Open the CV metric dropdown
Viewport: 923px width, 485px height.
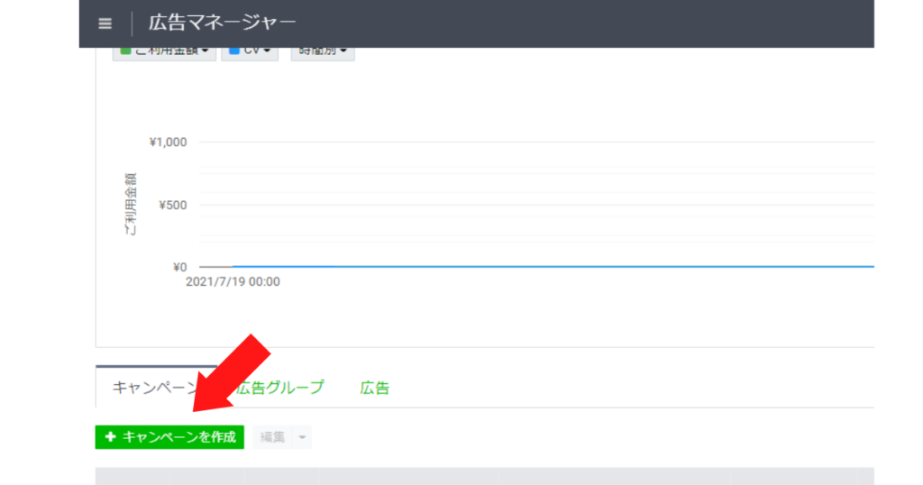250,53
